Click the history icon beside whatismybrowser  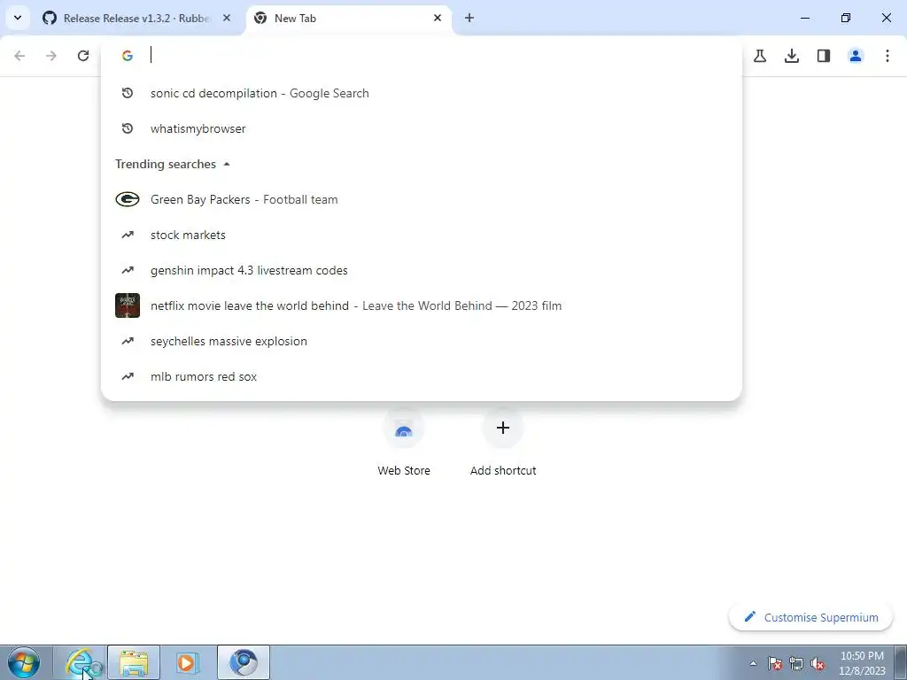(x=128, y=128)
